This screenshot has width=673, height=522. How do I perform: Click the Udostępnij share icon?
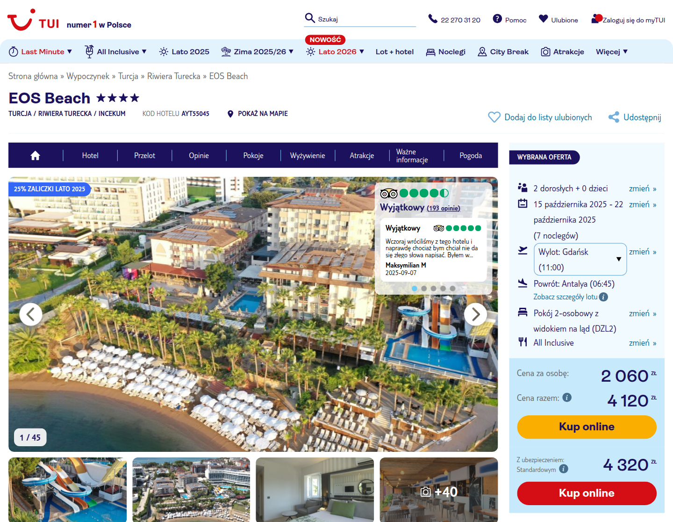tap(614, 117)
